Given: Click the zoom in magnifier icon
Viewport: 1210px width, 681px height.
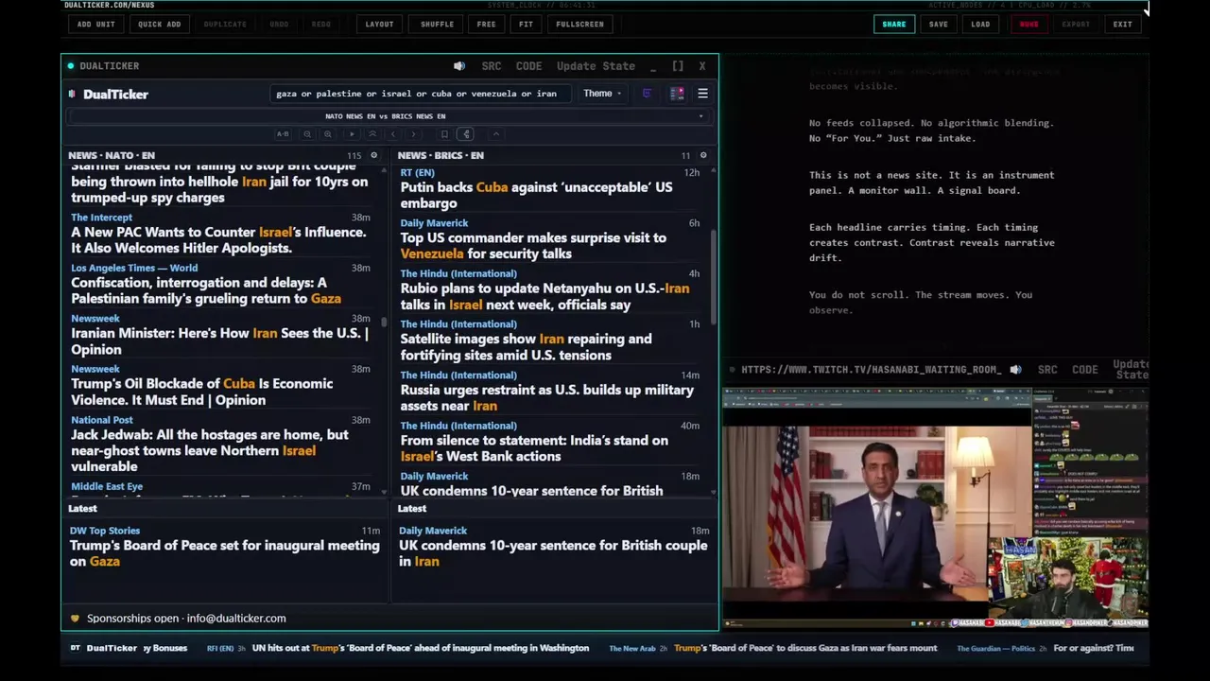Looking at the screenshot, I should pyautogui.click(x=327, y=134).
